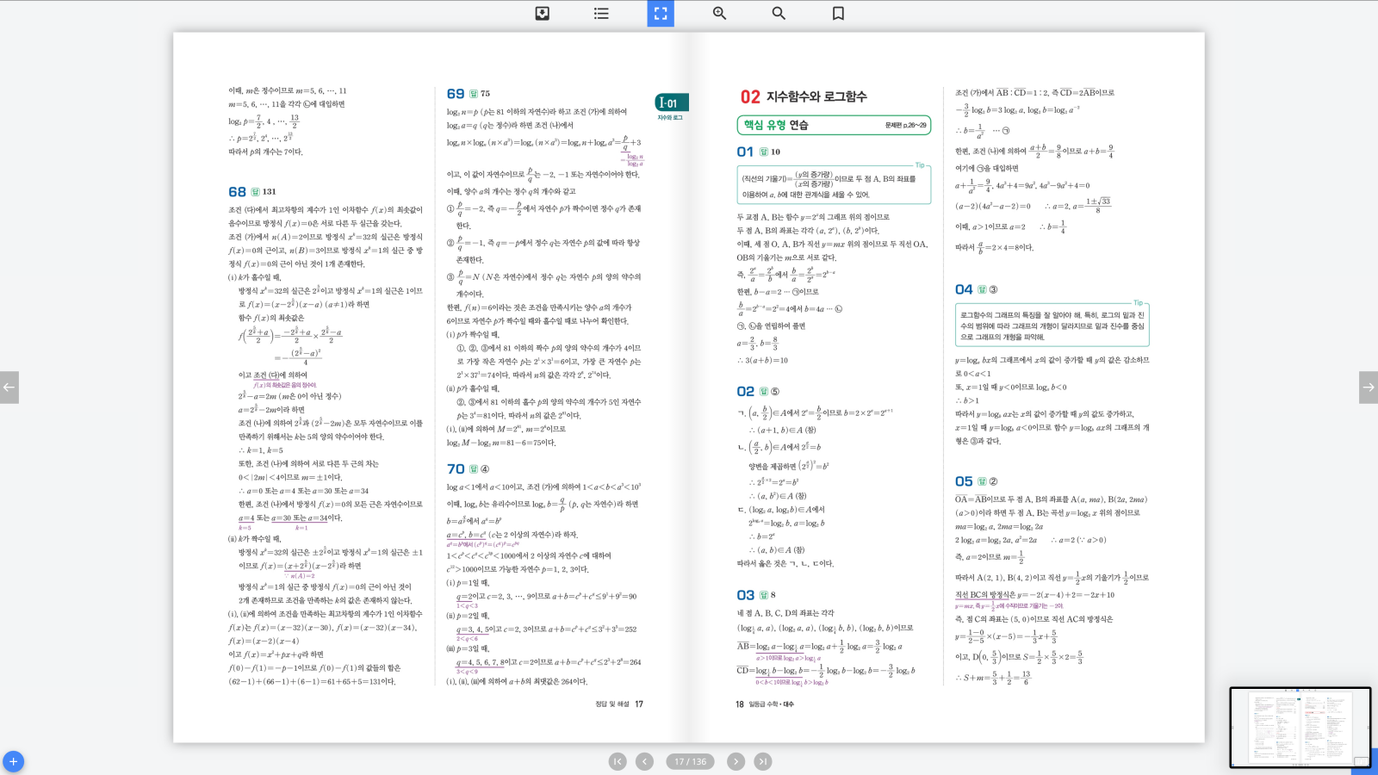1378x775 pixels.
Task: Jump to the first page
Action: coord(618,761)
